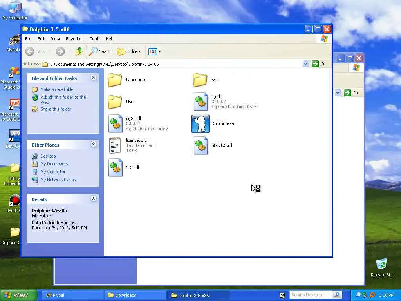
Task: Select the SDL.1.3.dll file icon
Action: click(x=201, y=145)
